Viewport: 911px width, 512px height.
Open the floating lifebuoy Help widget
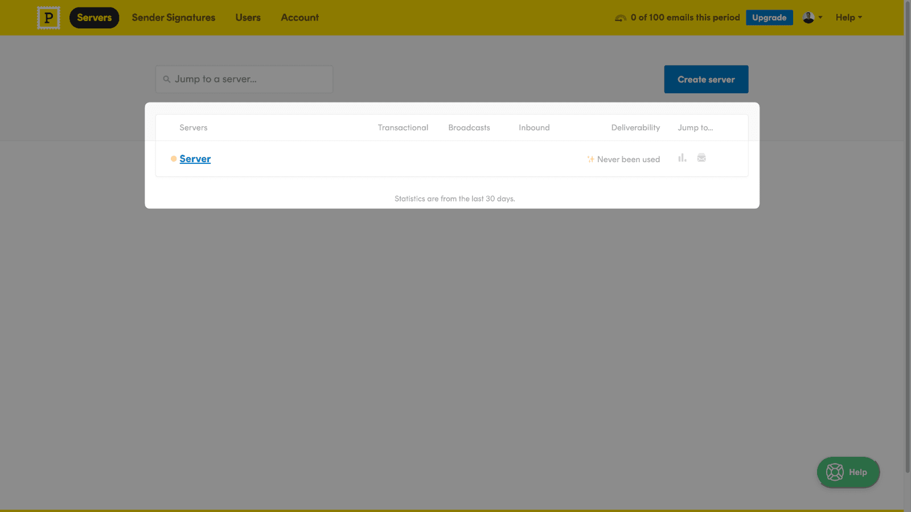pyautogui.click(x=848, y=472)
